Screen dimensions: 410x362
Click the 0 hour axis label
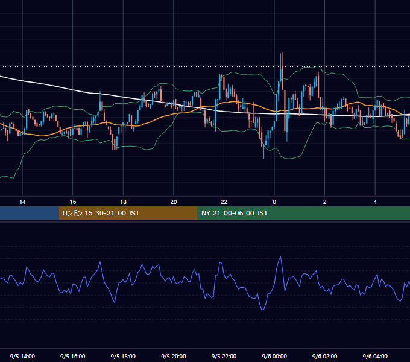pos(274,202)
